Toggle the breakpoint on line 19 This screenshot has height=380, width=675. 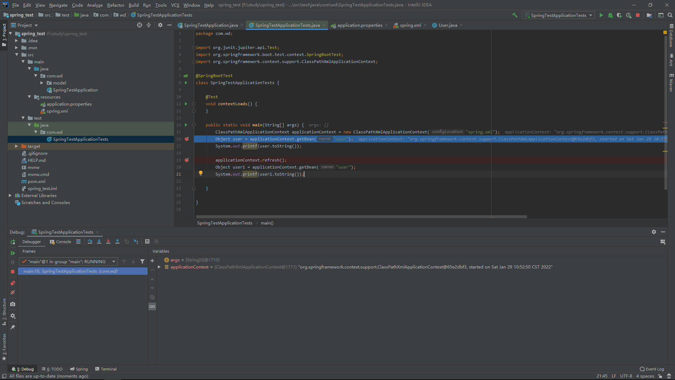187,160
